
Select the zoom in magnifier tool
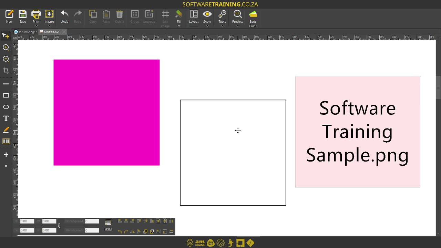click(x=6, y=48)
